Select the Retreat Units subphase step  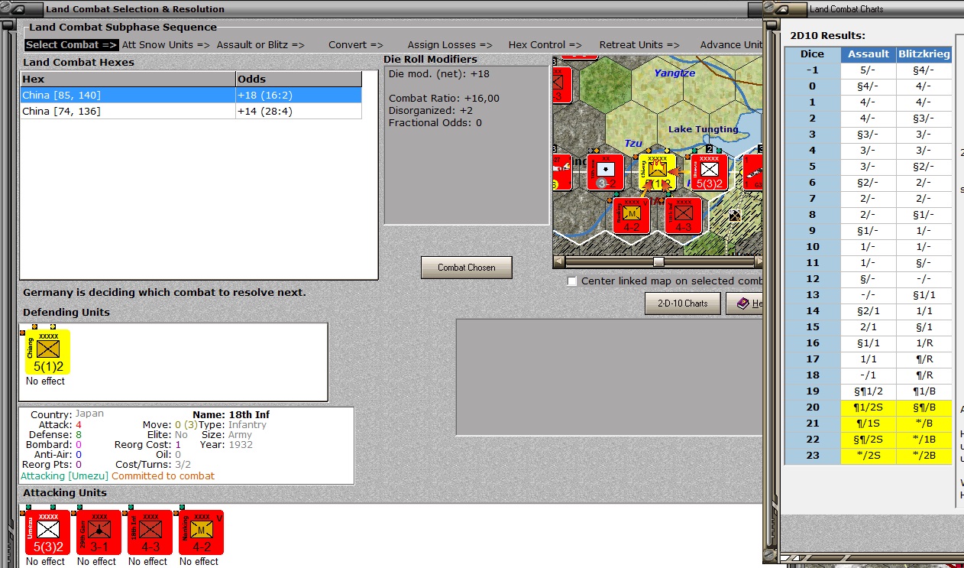639,45
